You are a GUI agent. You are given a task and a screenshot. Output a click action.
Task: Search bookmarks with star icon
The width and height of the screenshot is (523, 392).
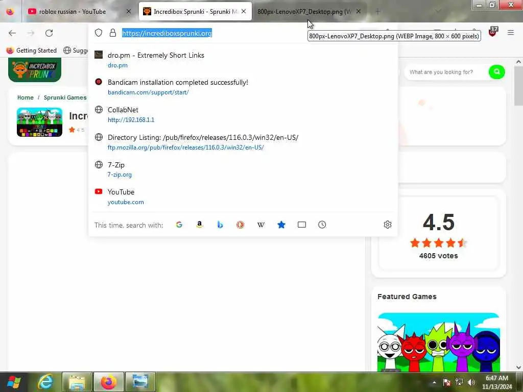click(x=281, y=225)
